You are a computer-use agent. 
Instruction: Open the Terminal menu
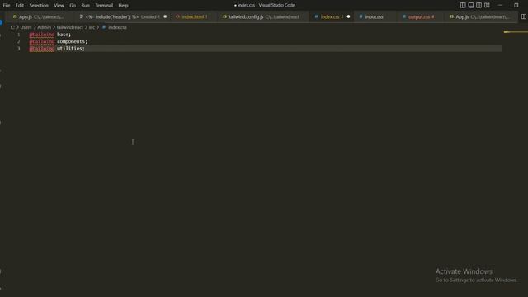point(104,6)
